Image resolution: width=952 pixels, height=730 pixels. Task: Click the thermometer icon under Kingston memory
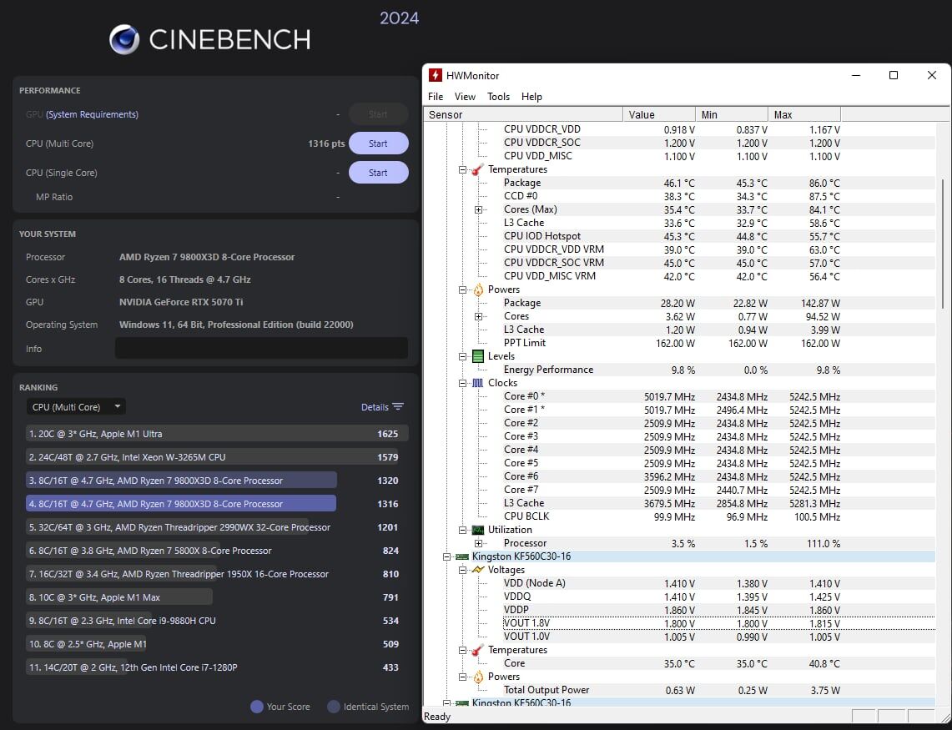pyautogui.click(x=478, y=651)
